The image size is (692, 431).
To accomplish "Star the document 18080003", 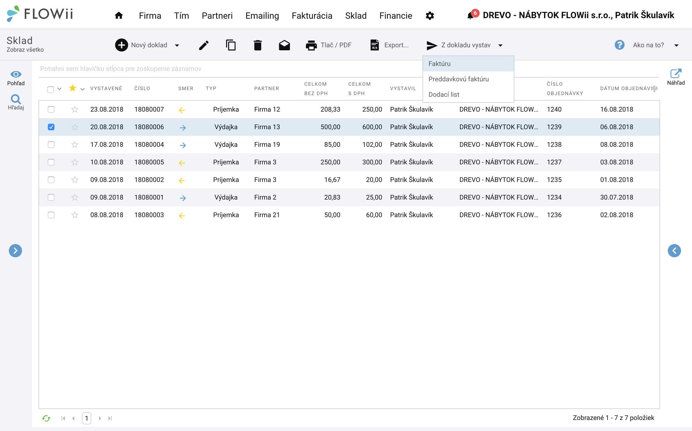I will 75,215.
